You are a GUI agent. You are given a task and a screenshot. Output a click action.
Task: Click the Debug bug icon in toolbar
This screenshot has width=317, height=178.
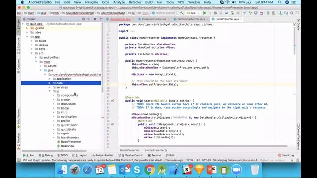coord(215,13)
